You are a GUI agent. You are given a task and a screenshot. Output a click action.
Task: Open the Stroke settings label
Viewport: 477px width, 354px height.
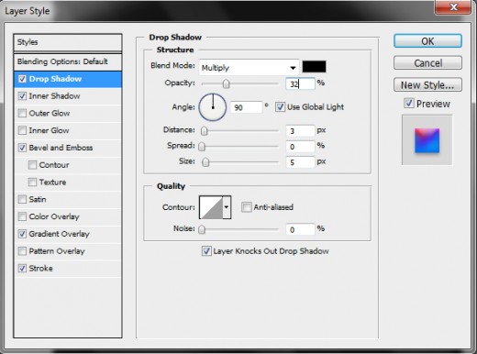40,269
